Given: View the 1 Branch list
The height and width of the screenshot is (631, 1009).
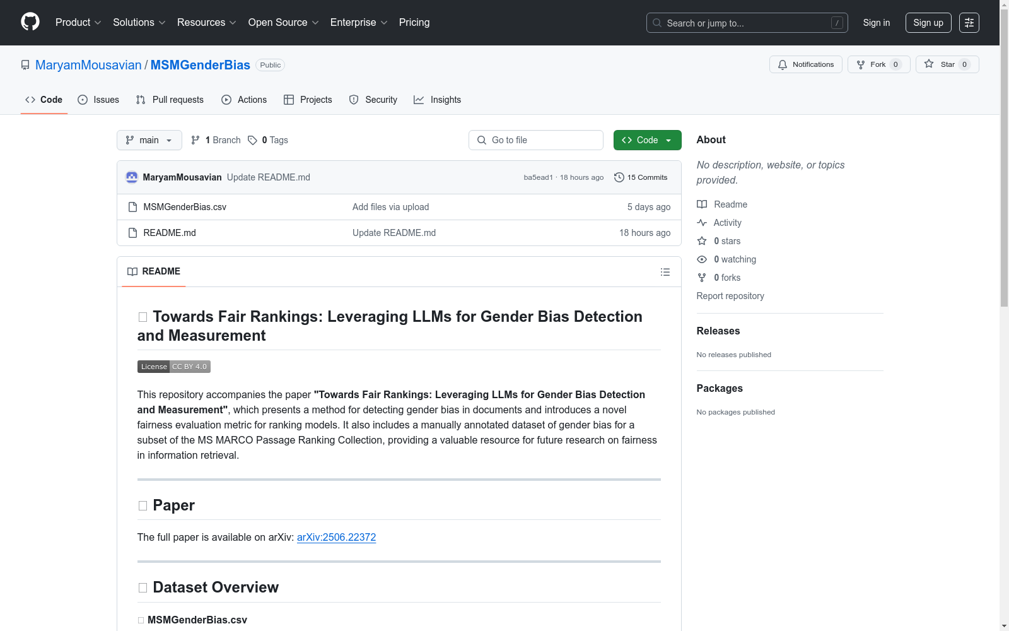Looking at the screenshot, I should 216,140.
